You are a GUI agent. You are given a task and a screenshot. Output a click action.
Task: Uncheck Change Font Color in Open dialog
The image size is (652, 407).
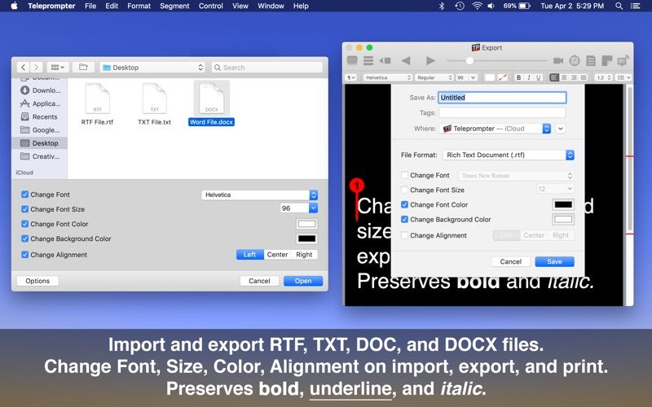click(x=25, y=224)
